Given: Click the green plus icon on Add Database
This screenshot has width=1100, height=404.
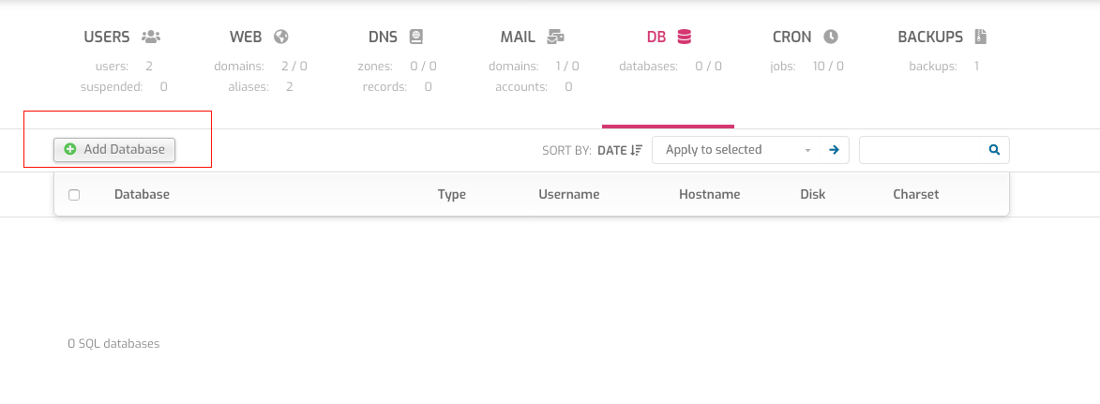Looking at the screenshot, I should tap(70, 149).
